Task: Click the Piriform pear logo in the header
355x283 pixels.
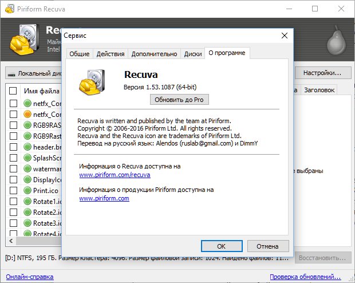Action: [x=337, y=40]
